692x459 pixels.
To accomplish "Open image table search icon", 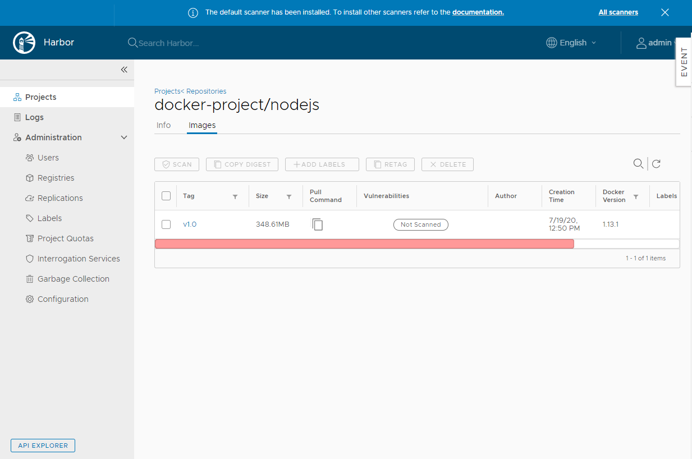I will tap(638, 163).
